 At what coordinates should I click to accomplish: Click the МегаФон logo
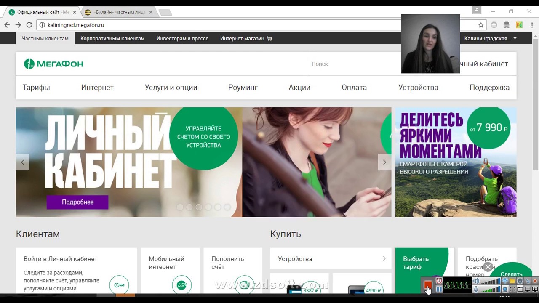(x=53, y=64)
